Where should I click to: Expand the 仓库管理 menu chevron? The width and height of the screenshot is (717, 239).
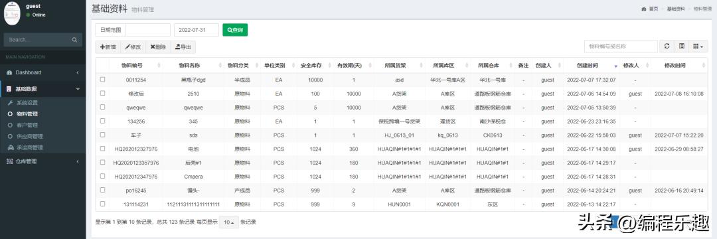click(x=78, y=161)
